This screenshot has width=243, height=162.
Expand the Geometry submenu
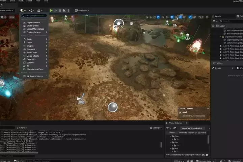coord(34,59)
